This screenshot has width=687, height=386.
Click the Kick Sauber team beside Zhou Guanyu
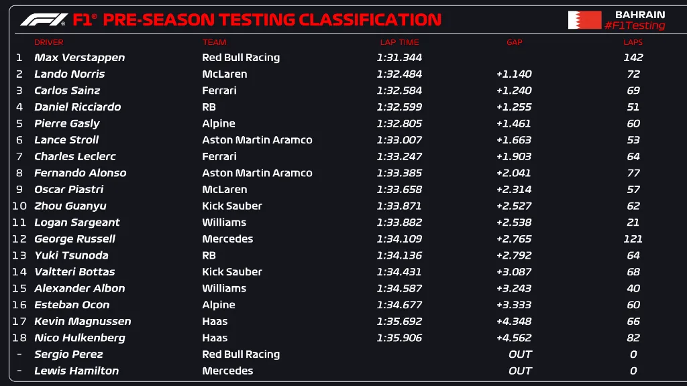[x=232, y=206]
